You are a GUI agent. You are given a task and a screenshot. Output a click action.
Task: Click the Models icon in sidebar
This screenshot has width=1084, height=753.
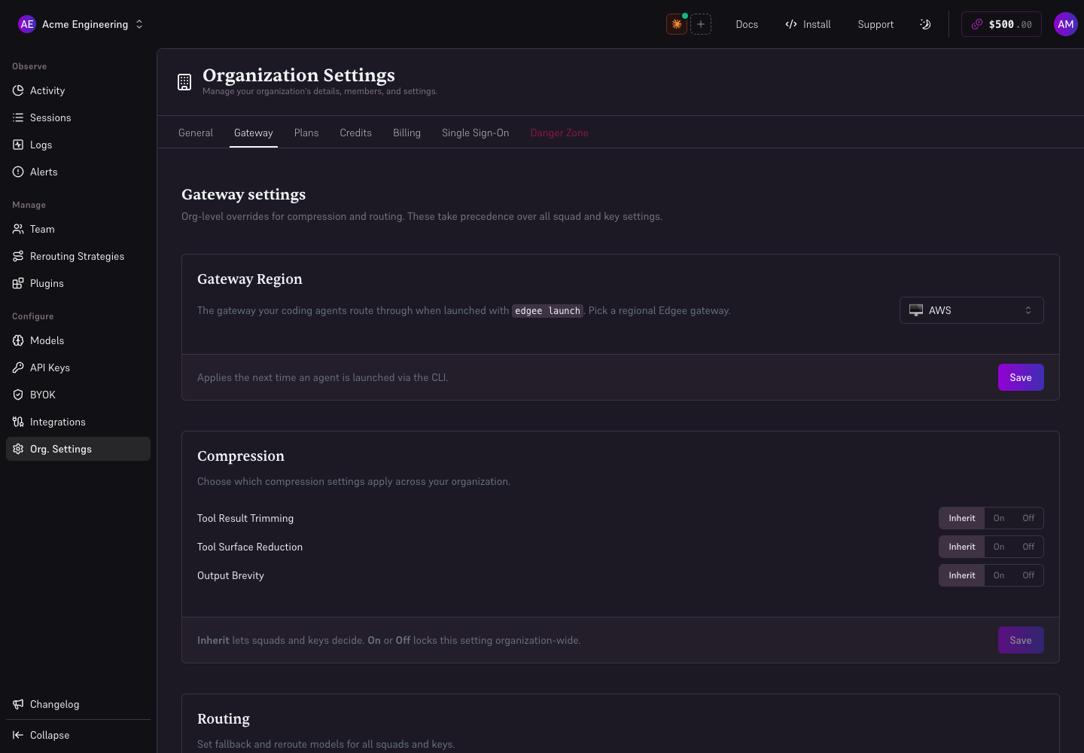point(18,340)
